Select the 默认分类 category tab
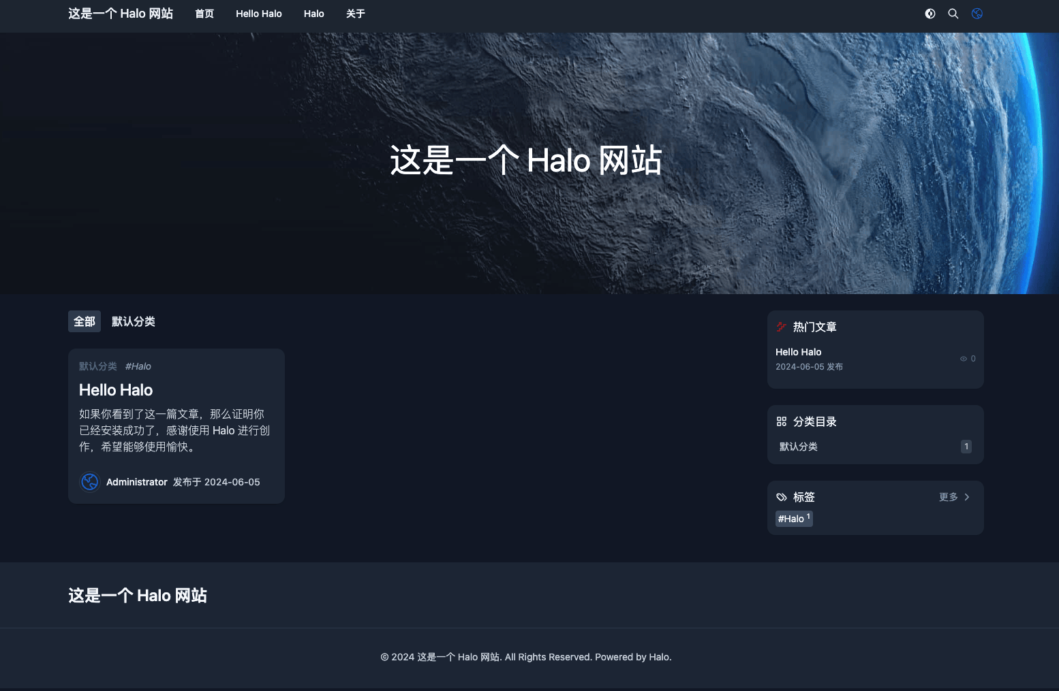 [134, 321]
